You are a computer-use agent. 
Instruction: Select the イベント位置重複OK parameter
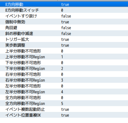pos(23,115)
